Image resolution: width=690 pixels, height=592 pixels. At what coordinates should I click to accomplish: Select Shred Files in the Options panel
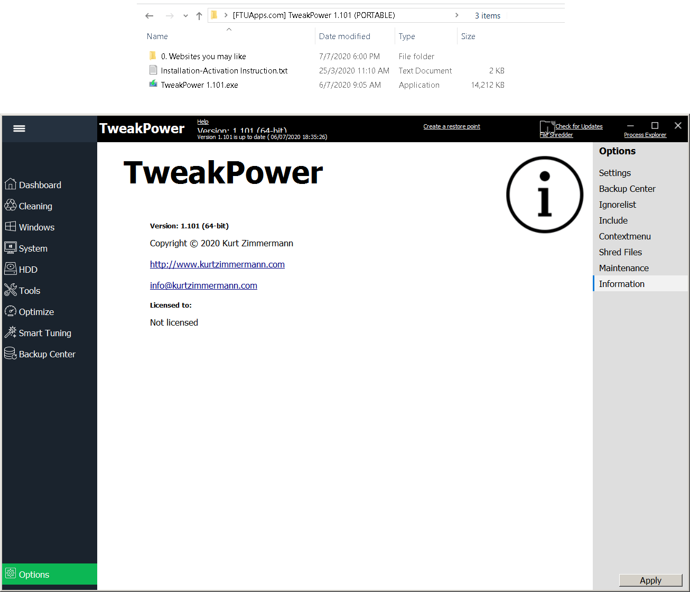620,252
